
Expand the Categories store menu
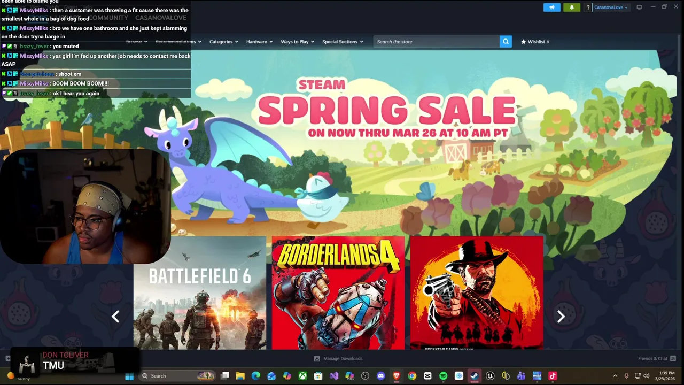(223, 41)
